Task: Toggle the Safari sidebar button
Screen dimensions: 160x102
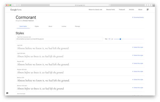Action: 19,5
